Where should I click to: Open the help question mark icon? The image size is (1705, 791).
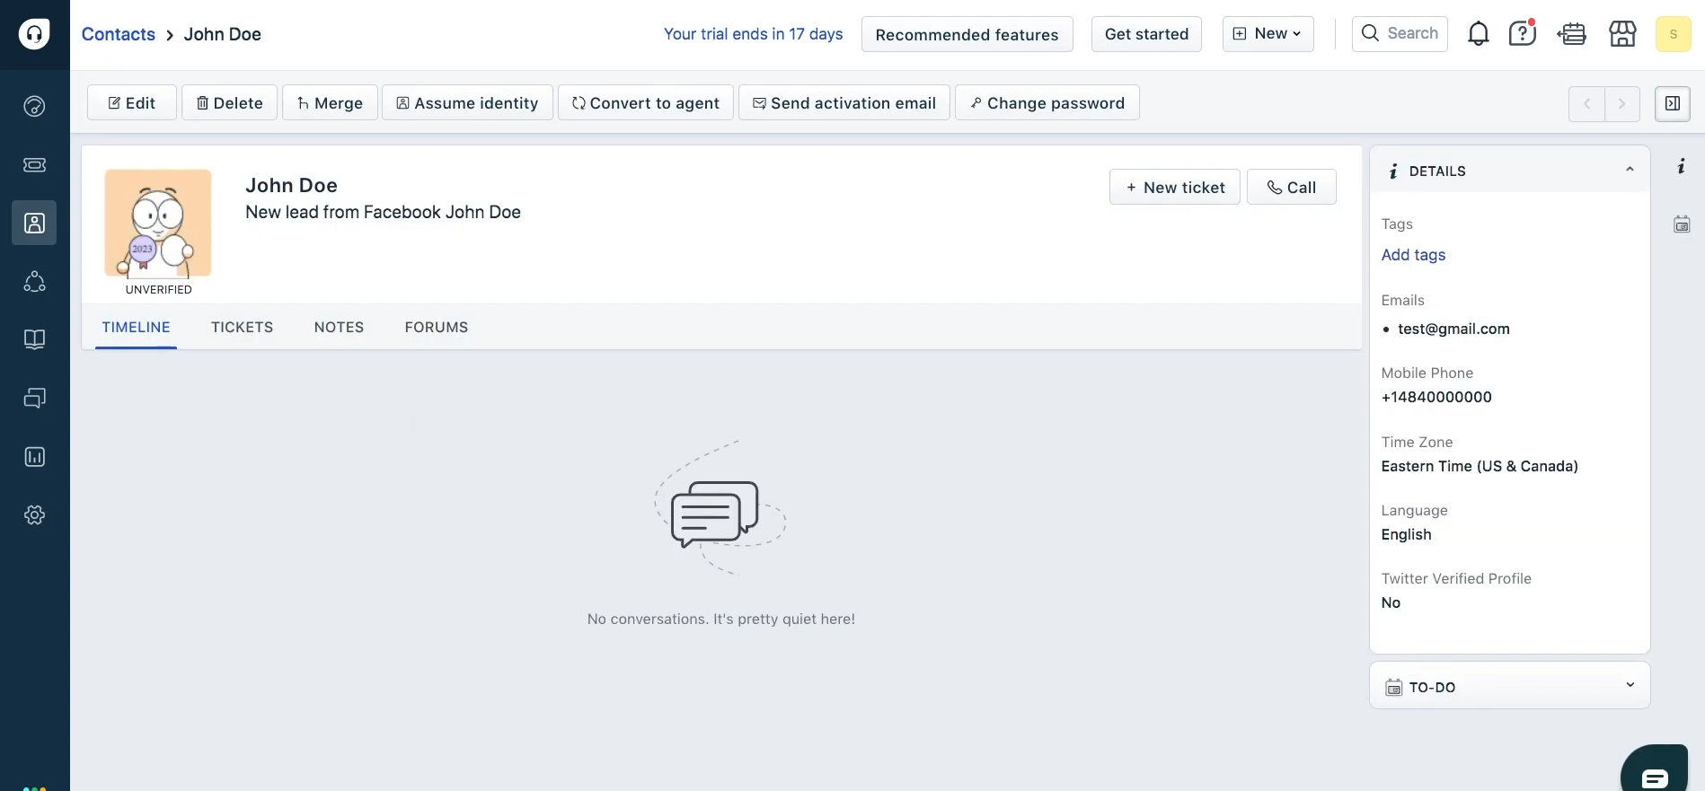1523,34
